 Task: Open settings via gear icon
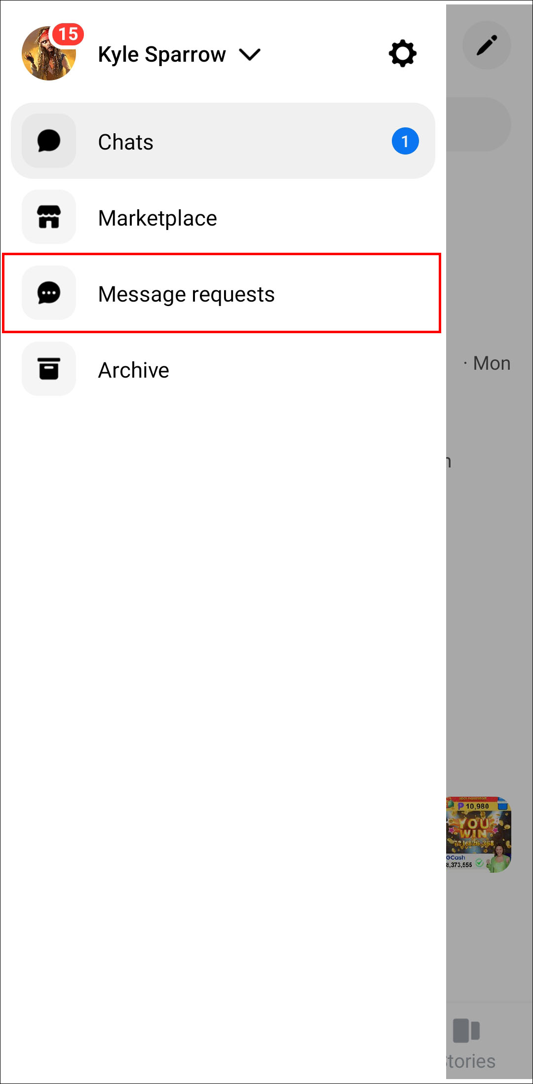(x=403, y=53)
